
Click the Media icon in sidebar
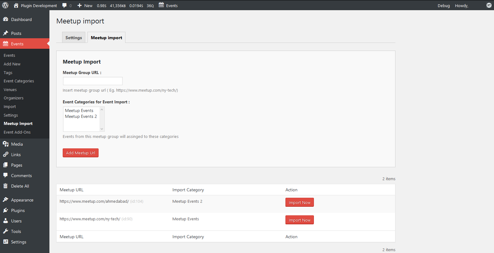(x=6, y=144)
